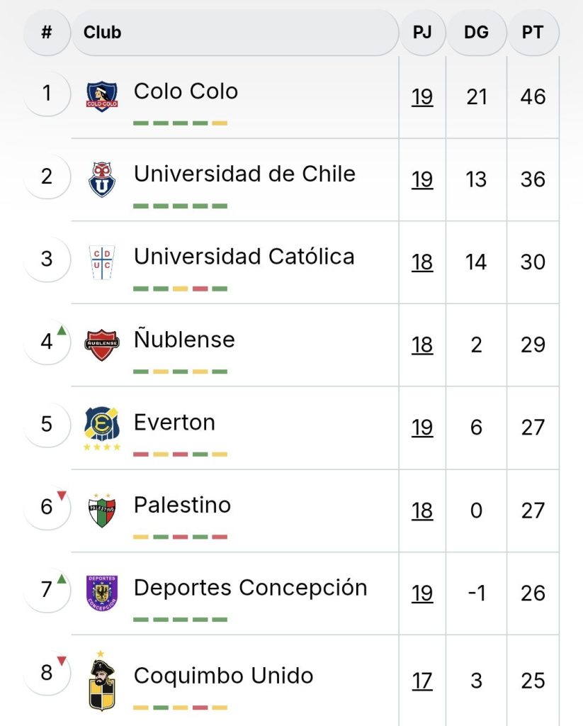
Task: Open Coquimbo Unido's 17 matches played link
Action: coord(422,681)
